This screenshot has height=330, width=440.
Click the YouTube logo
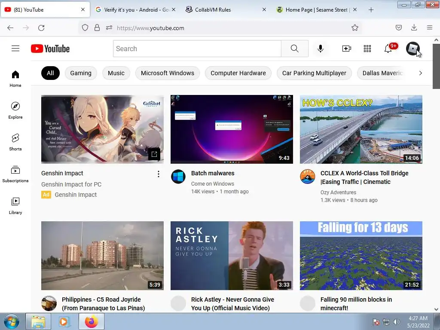click(x=50, y=49)
